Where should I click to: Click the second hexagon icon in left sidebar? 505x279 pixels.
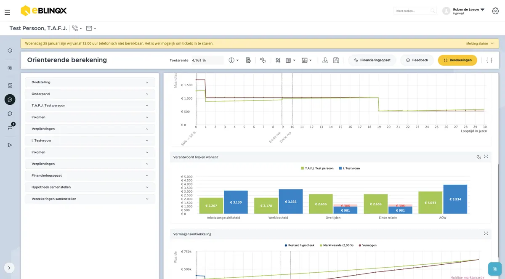click(10, 68)
